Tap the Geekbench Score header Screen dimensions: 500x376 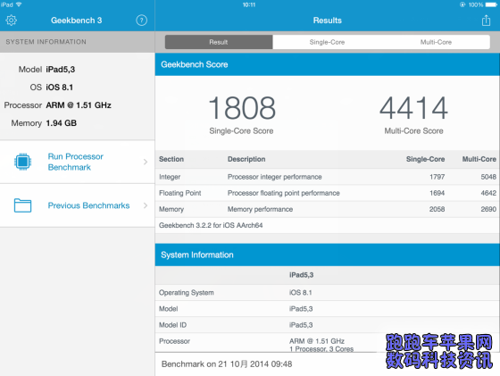[x=328, y=64]
